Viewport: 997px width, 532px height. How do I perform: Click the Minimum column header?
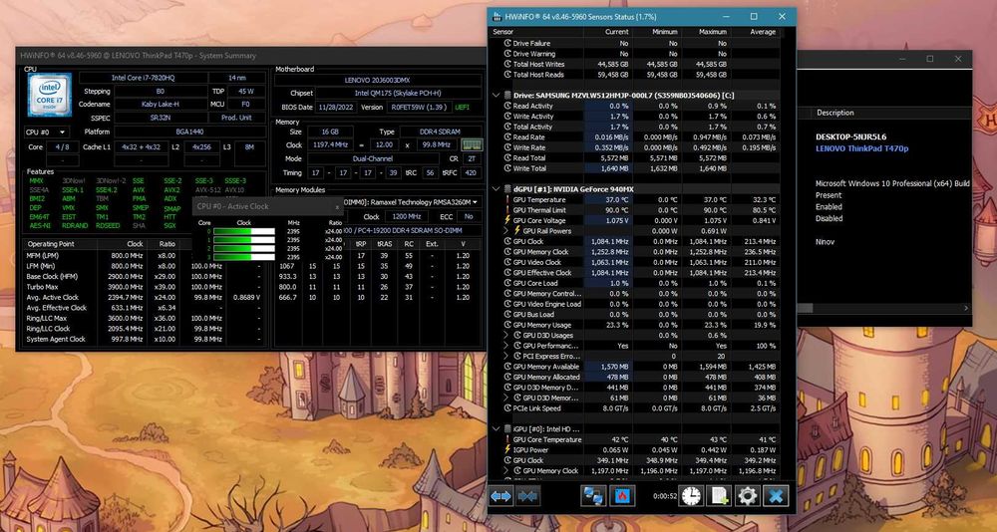pos(657,32)
